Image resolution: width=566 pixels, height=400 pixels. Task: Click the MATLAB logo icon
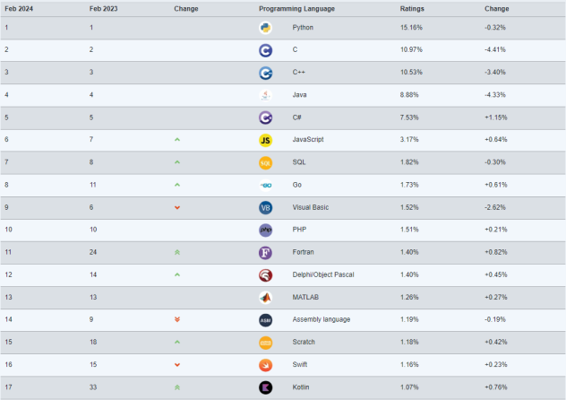pos(265,297)
